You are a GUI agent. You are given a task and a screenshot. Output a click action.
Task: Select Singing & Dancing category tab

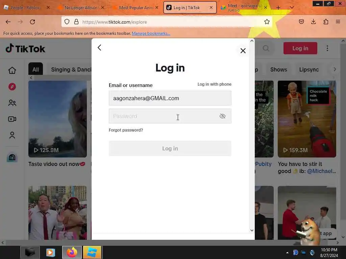point(71,69)
